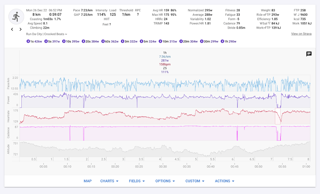This screenshot has height=194, width=320.
Task: Click the 1h 290w best power icon
Action: 222,41
